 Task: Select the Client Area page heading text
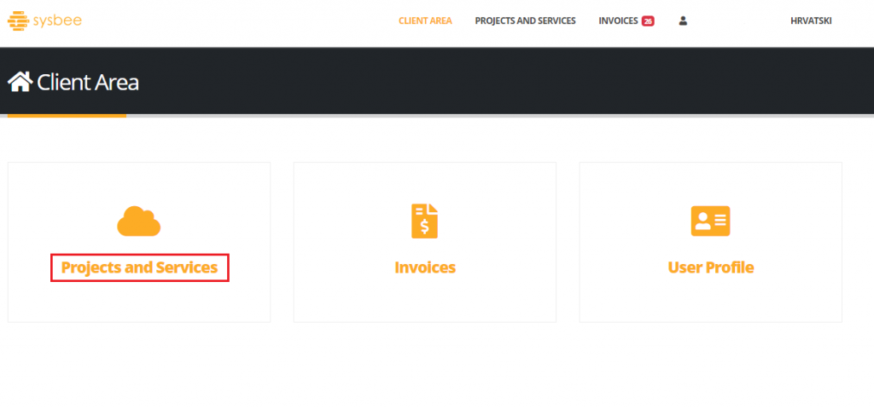click(x=88, y=83)
